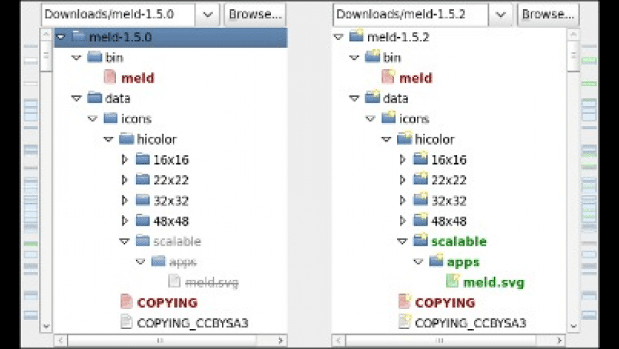The width and height of the screenshot is (619, 349).
Task: Click the left pane horizontal scroll right arrow
Action: 280,340
